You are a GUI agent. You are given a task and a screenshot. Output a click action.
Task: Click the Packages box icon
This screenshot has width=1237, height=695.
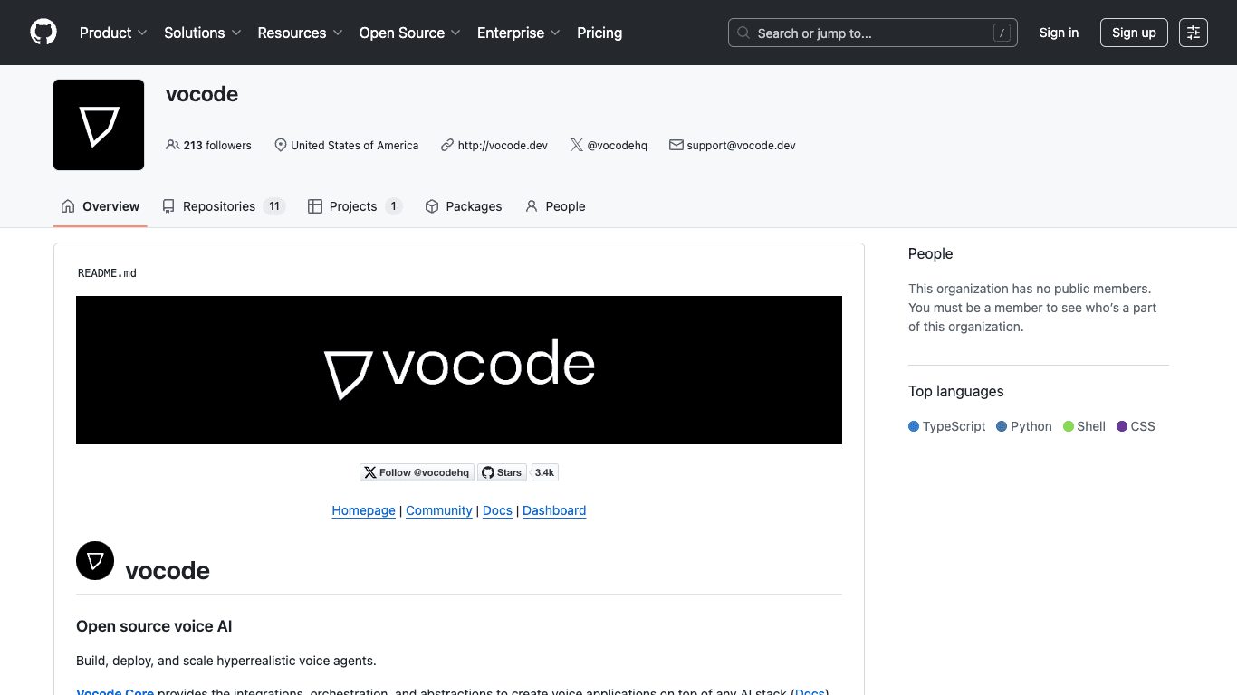click(x=432, y=206)
